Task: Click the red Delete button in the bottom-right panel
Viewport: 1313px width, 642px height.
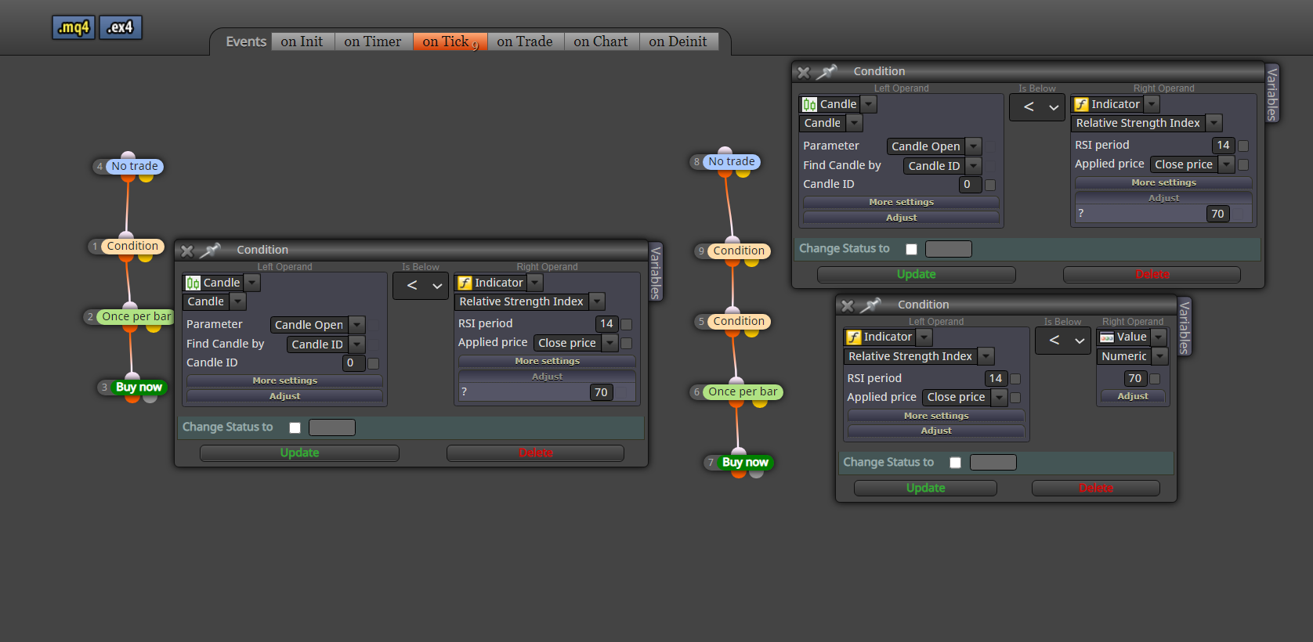Action: [x=1095, y=488]
